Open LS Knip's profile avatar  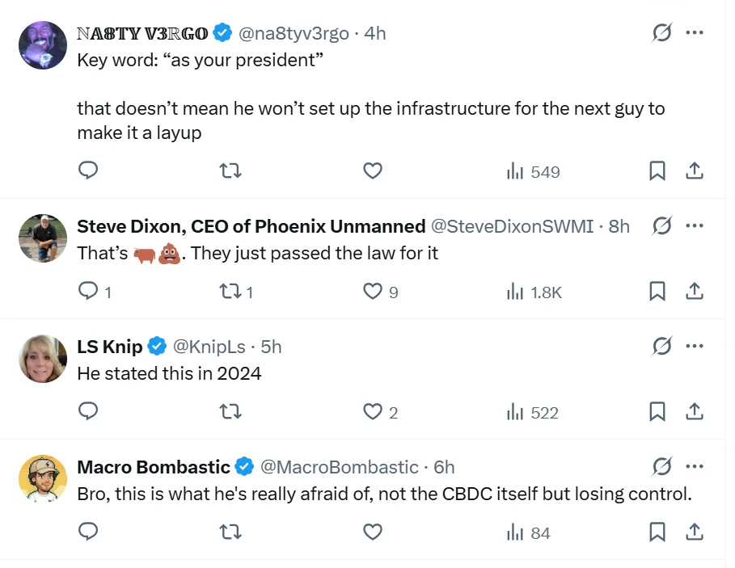coord(42,358)
